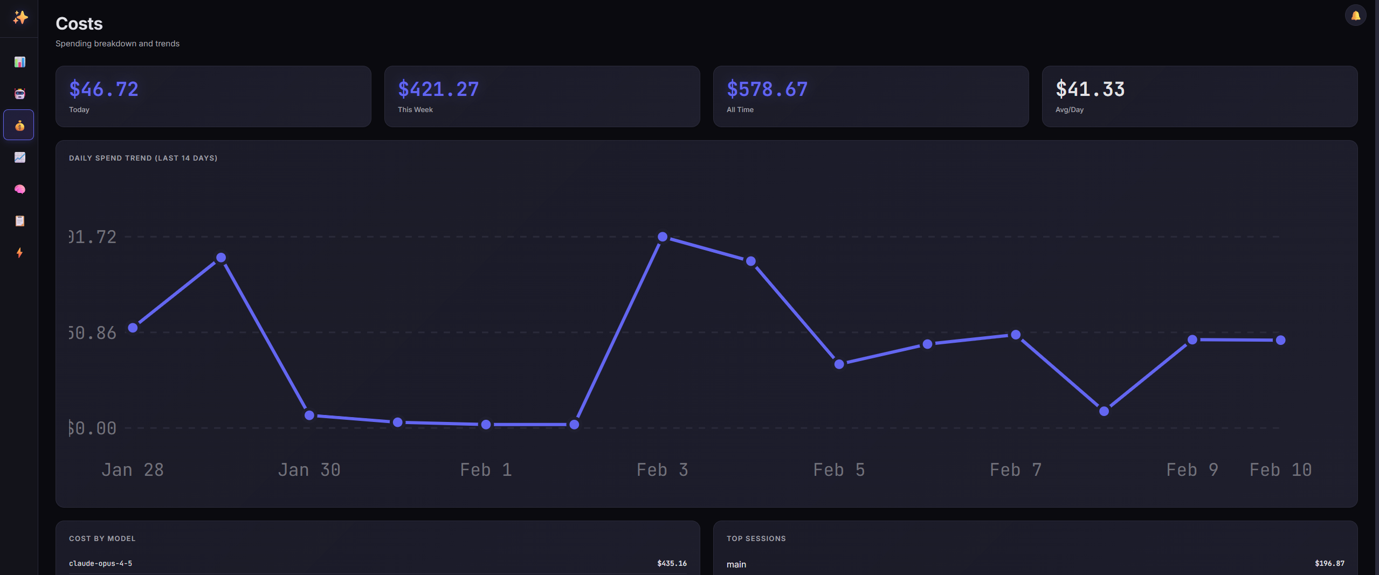Open the line chart trends icon
Screen dimensions: 1379x575
pyautogui.click(x=20, y=157)
